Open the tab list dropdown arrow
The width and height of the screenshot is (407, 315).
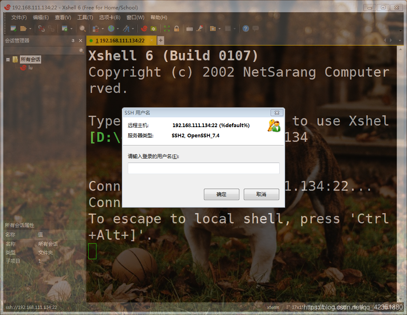tap(400, 40)
